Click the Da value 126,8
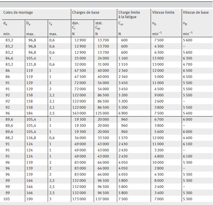Viewport: 213px width, 205px height. (31, 138)
